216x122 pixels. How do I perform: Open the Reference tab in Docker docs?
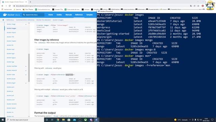coord(79,15)
